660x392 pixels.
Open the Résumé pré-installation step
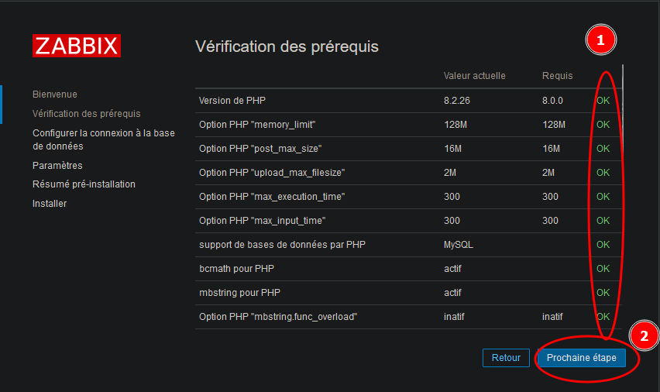[x=84, y=184]
